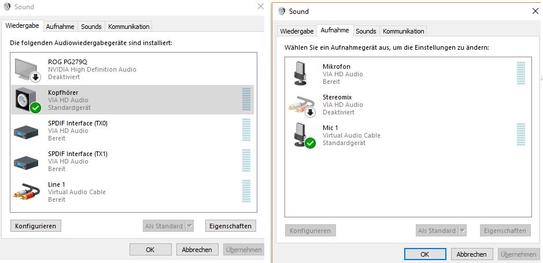Select the SPDIF Interface (TX0) device icon
This screenshot has height=263, width=543.
click(27, 131)
